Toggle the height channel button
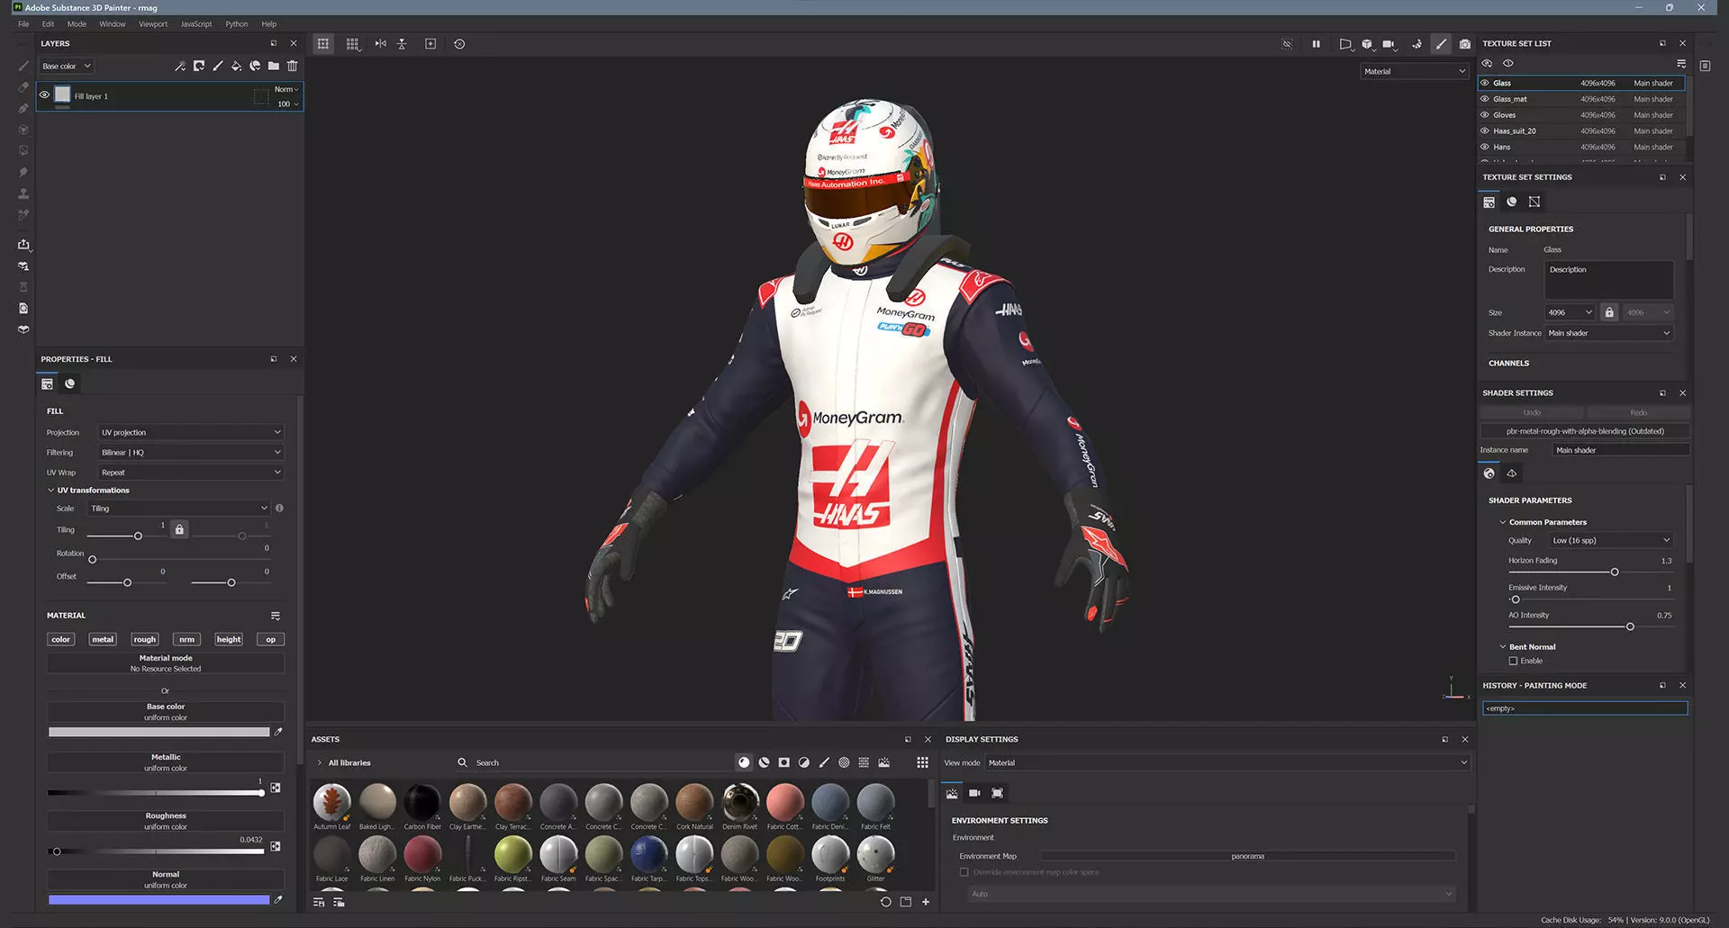1729x928 pixels. tap(229, 639)
